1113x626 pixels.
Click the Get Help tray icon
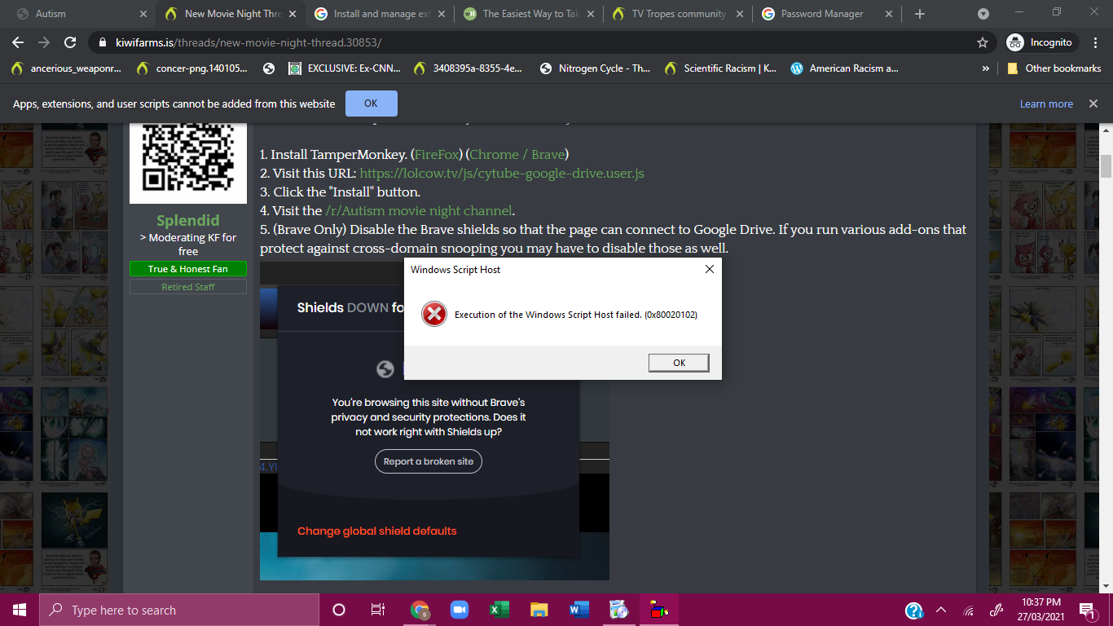point(914,610)
